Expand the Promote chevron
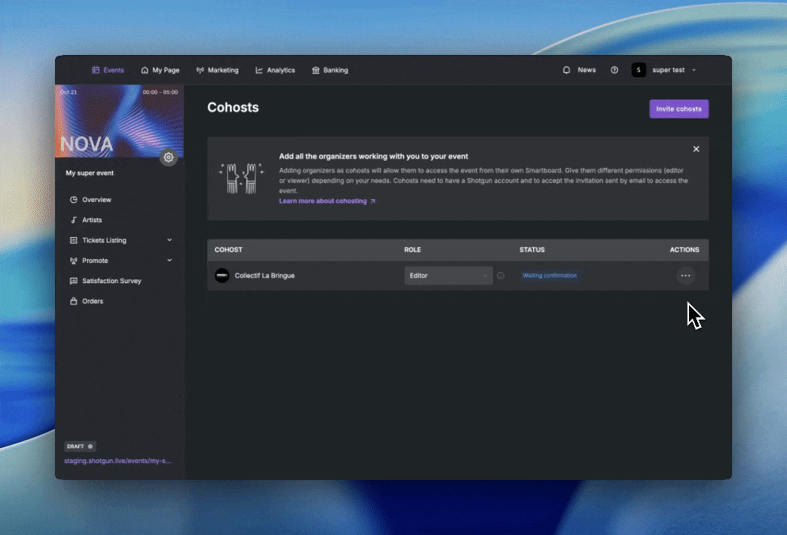787x535 pixels. (169, 260)
